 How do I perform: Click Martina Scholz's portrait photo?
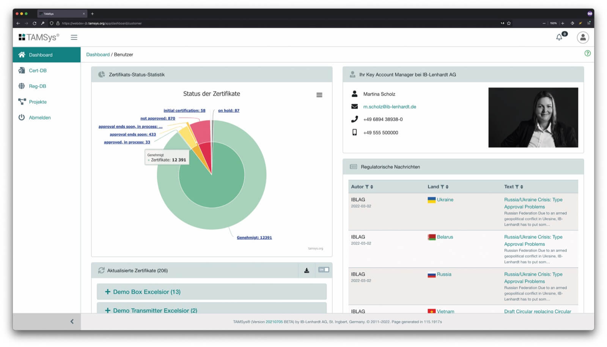533,117
